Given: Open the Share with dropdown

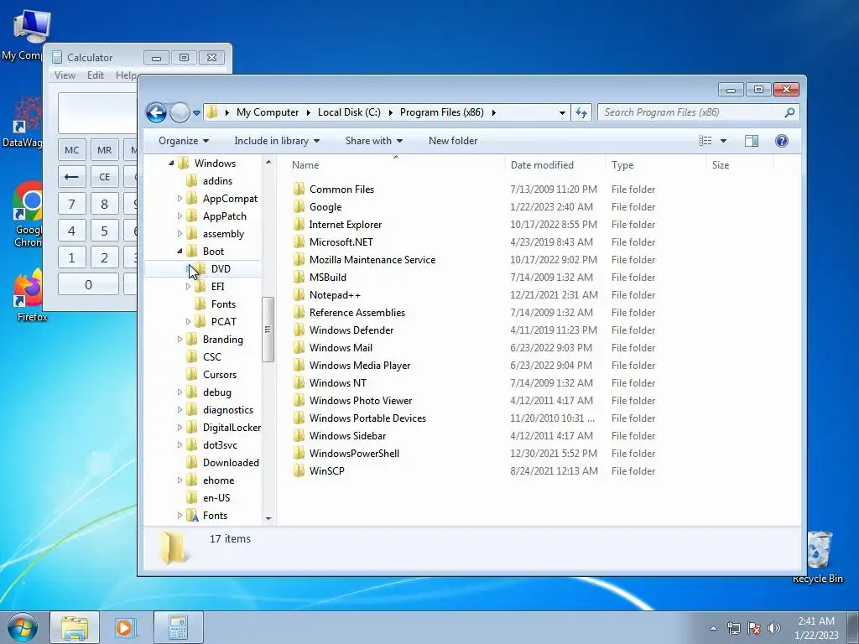Looking at the screenshot, I should [x=373, y=141].
